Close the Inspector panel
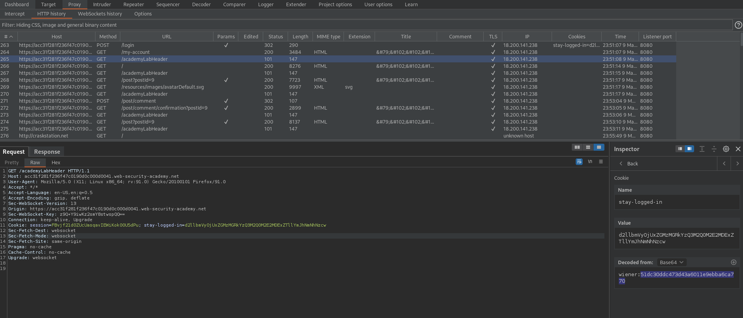The width and height of the screenshot is (743, 318). [738, 149]
